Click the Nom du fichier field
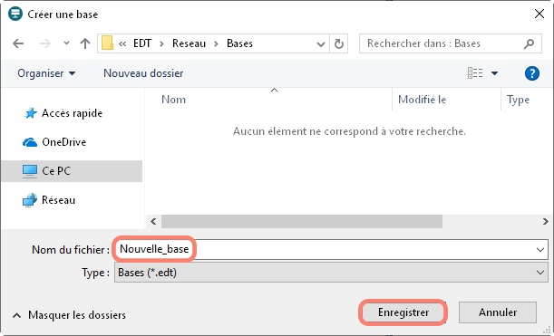 tap(331, 250)
